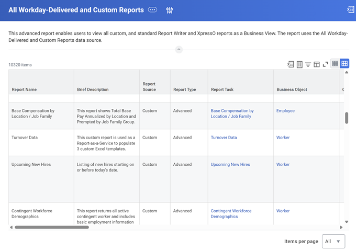356x251 pixels.
Task: Open related actions ellipsis next to report title
Action: [x=152, y=10]
